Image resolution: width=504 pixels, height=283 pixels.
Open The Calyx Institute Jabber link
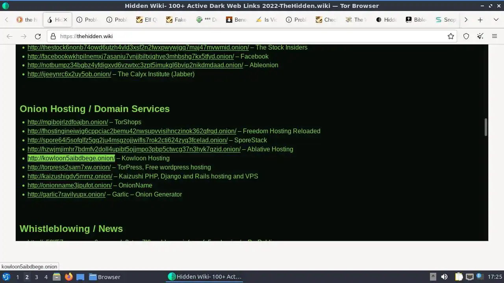click(69, 74)
